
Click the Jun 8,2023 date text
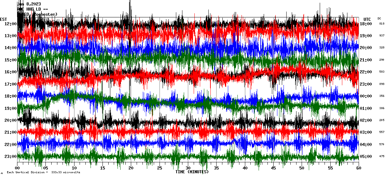click(x=29, y=4)
